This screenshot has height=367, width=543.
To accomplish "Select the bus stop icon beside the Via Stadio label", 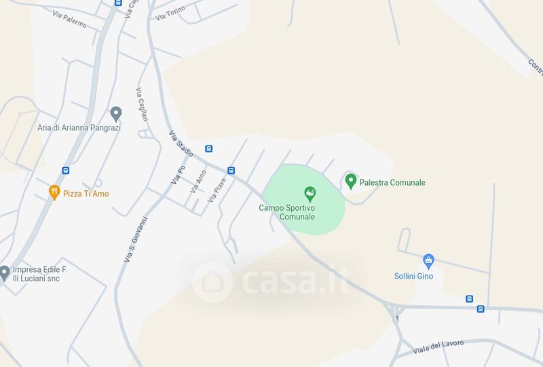I will (x=208, y=149).
